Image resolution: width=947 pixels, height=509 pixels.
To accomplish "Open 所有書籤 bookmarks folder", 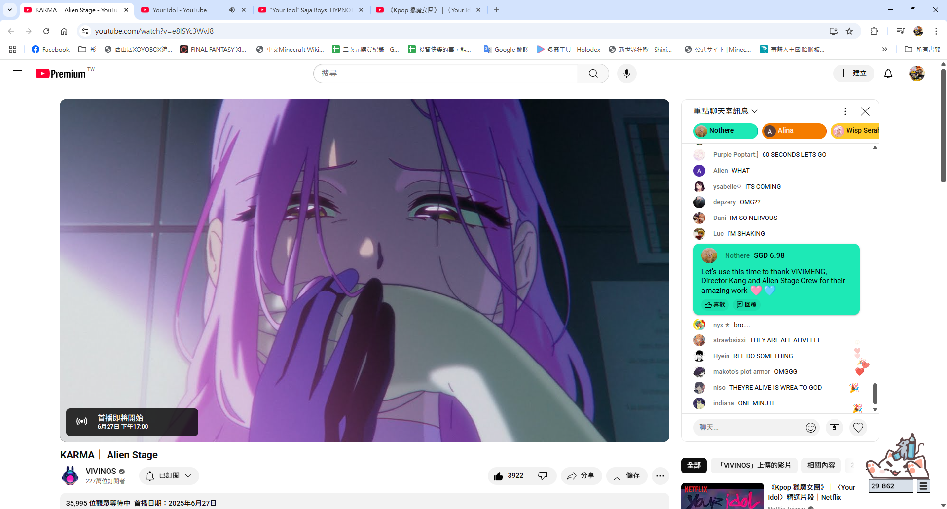I will 922,49.
